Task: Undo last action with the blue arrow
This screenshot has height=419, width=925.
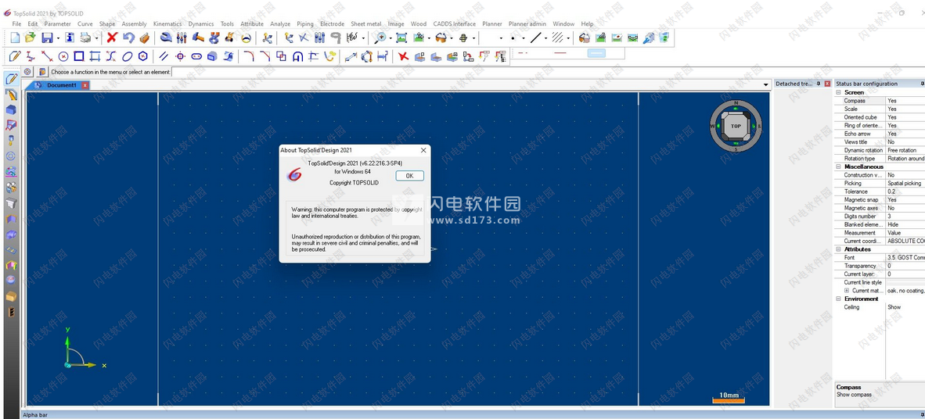Action: [x=128, y=38]
